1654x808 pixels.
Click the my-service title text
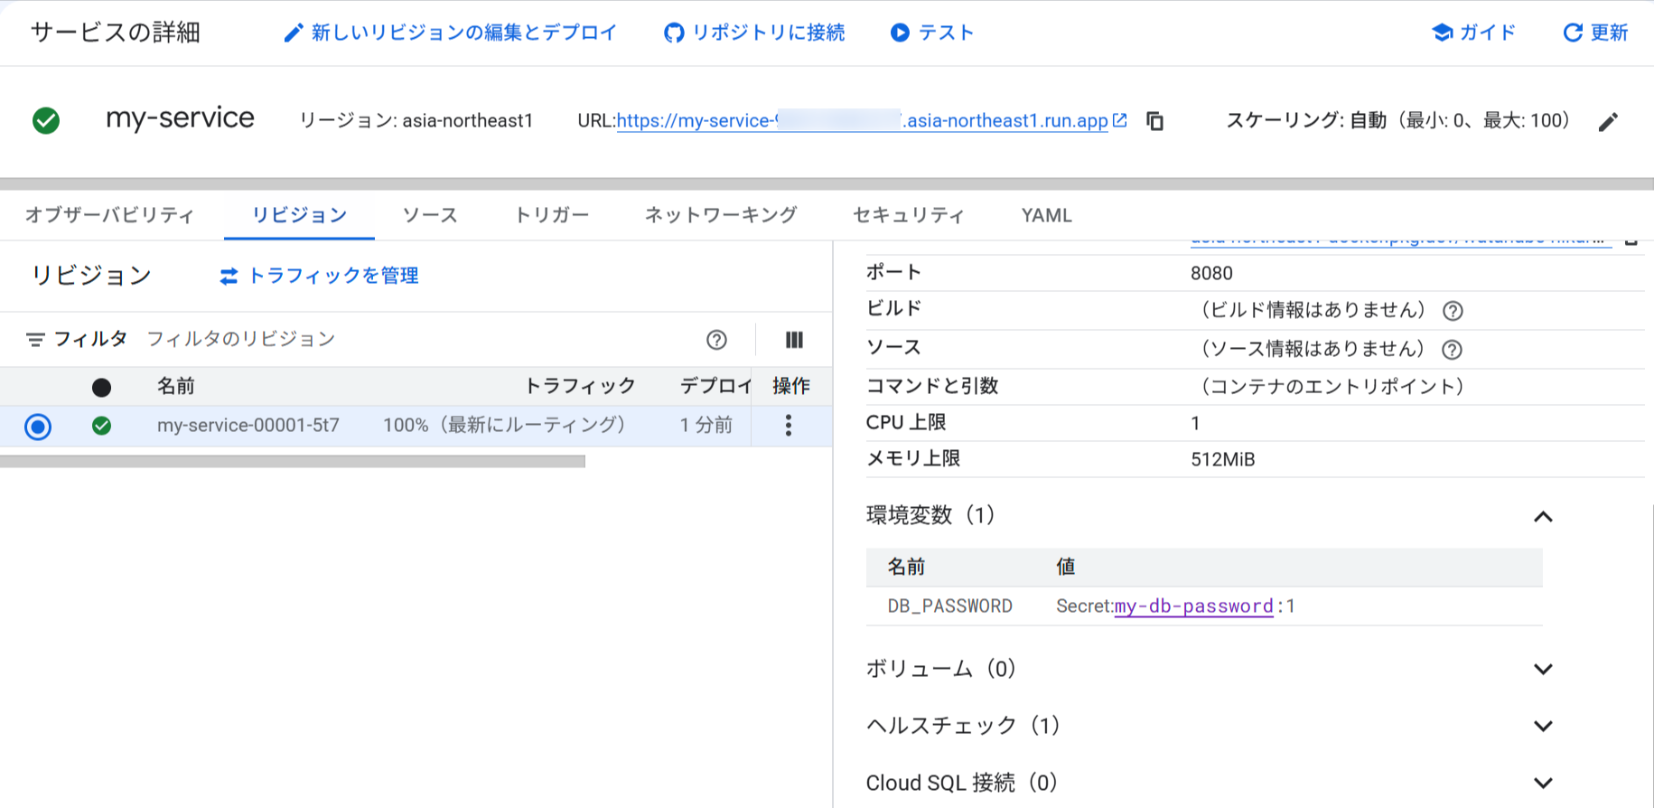(x=180, y=118)
